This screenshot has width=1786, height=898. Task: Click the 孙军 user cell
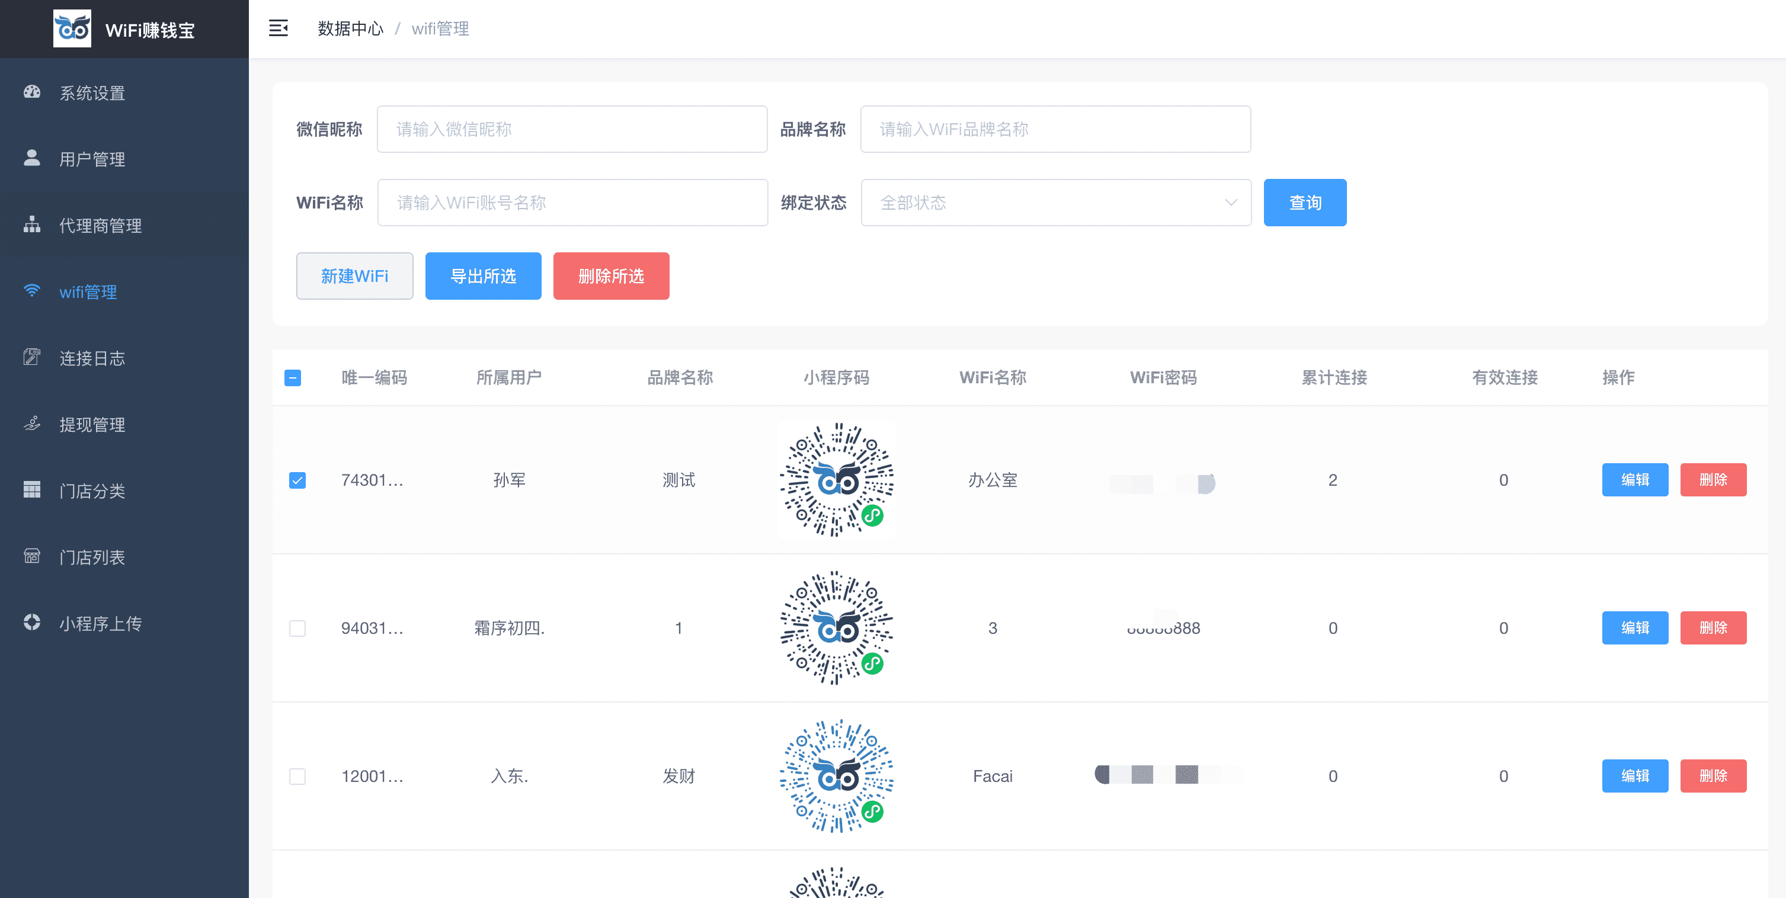(x=510, y=480)
